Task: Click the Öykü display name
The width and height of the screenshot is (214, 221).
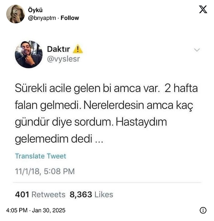Action: coord(35,10)
